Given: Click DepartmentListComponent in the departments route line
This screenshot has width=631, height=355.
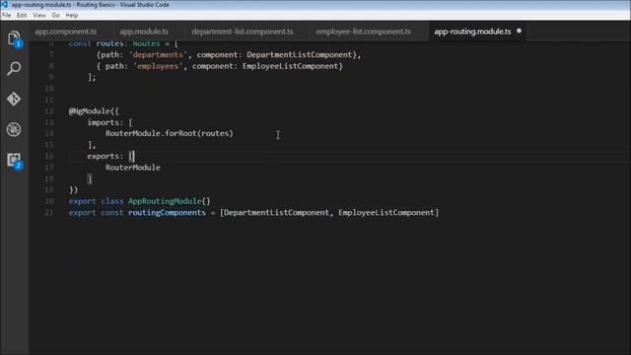Looking at the screenshot, I should 300,55.
